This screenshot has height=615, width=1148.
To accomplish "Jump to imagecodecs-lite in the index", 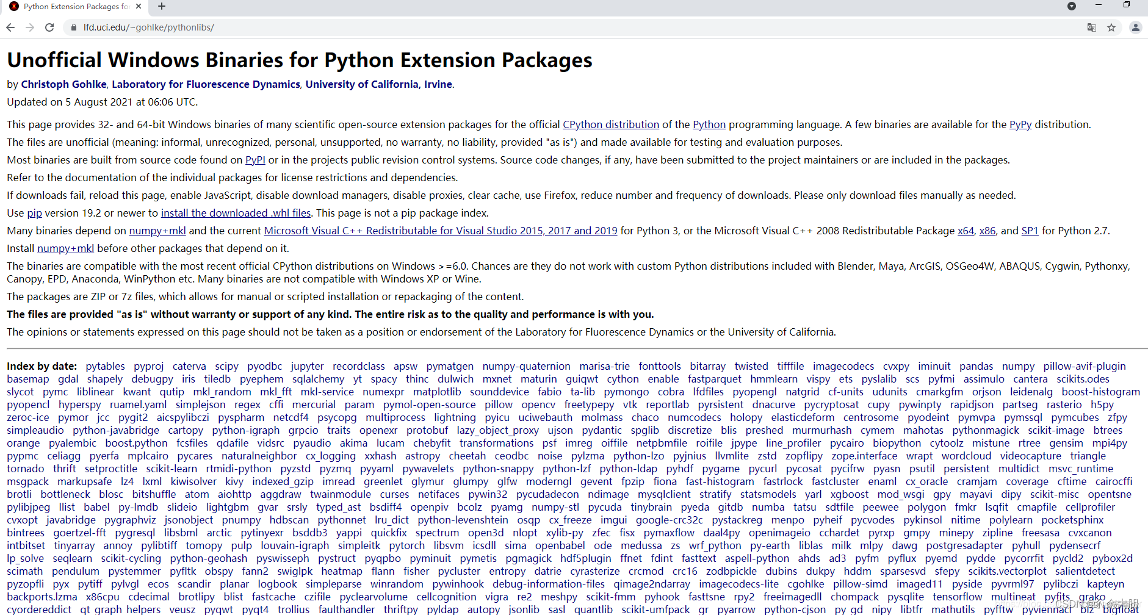I will (x=738, y=584).
